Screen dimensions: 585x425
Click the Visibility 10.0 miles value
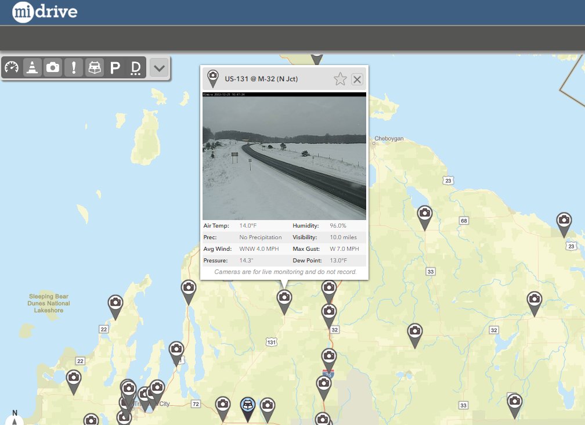tap(343, 237)
